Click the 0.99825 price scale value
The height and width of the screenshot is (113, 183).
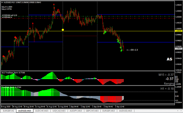[x=179, y=41]
